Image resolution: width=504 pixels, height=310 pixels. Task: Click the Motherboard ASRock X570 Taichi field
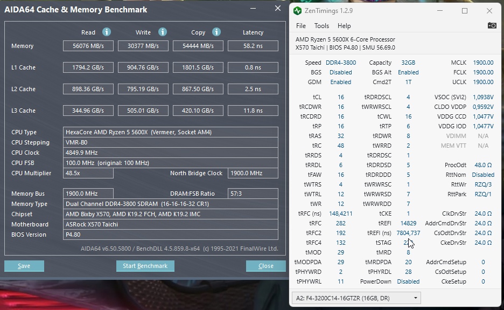[171, 224]
